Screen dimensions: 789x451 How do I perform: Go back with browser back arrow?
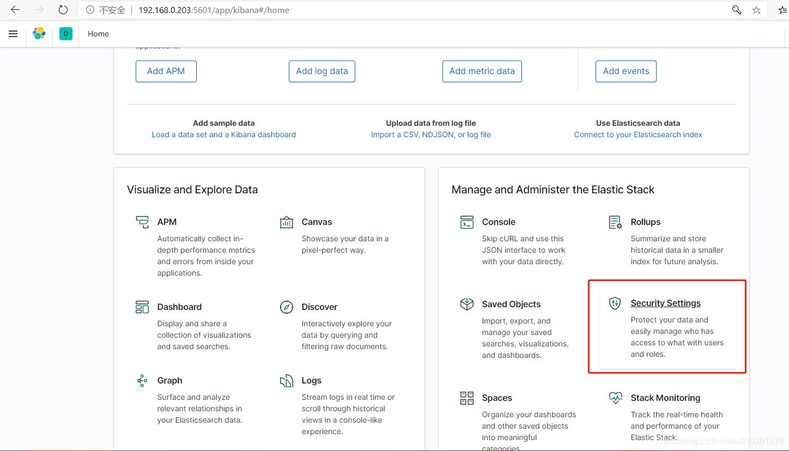[15, 10]
